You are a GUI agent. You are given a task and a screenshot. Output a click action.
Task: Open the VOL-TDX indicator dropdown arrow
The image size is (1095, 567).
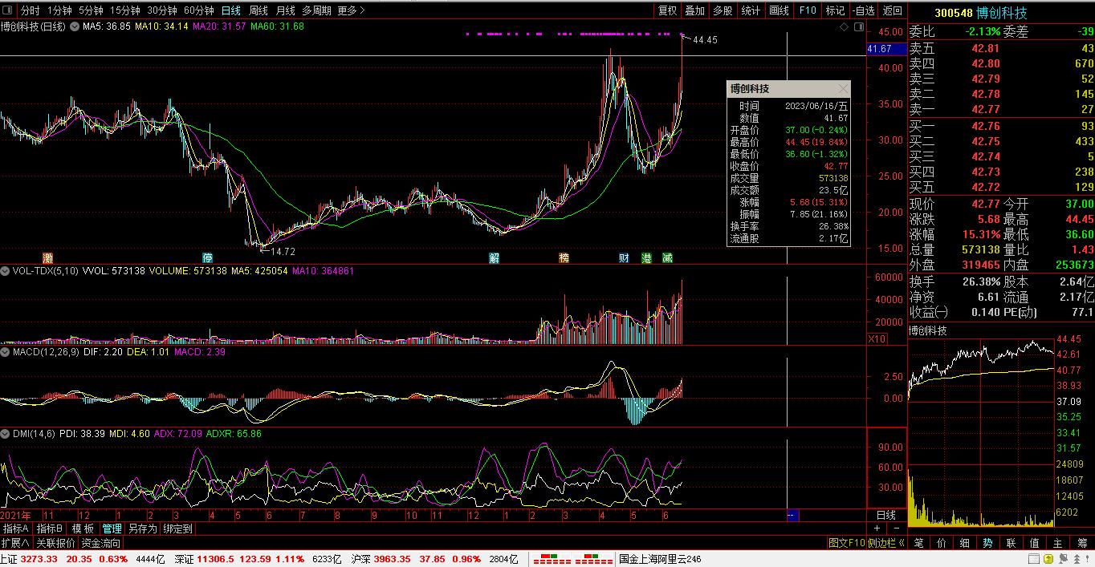[6, 271]
